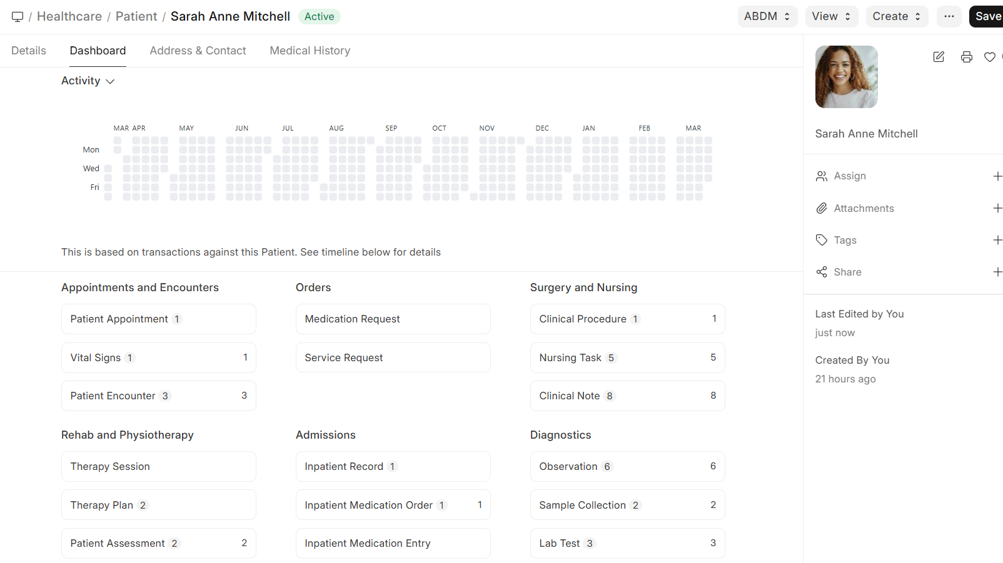The height and width of the screenshot is (563, 1003).
Task: Add an attachment using plus control
Action: click(x=997, y=208)
